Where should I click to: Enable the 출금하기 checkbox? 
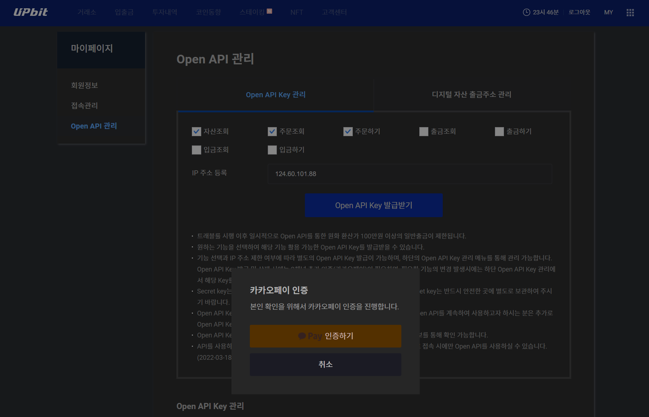coord(500,131)
